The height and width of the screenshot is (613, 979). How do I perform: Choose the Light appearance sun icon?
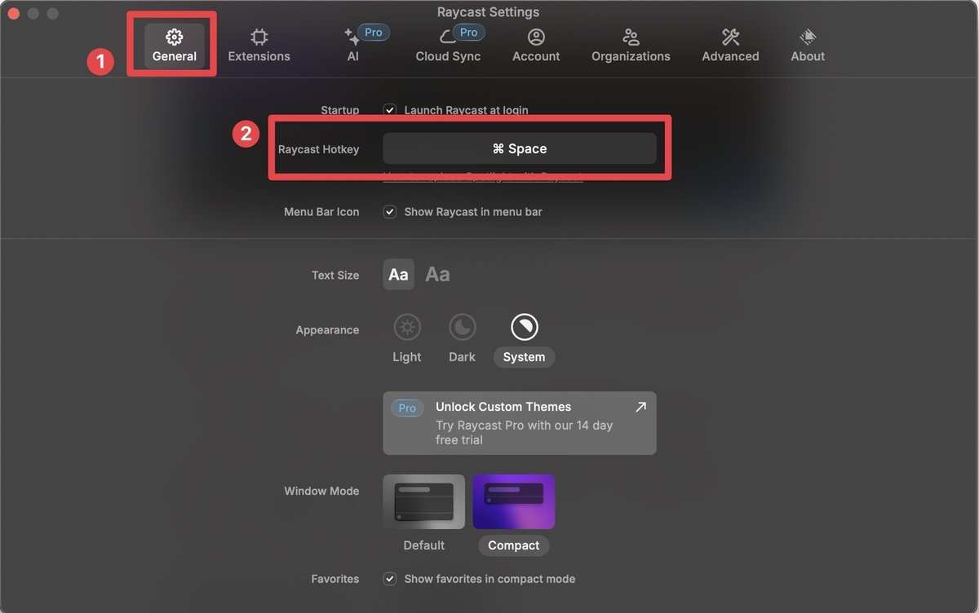coord(407,328)
